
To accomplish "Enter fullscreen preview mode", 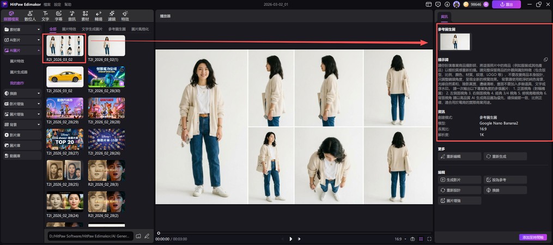I will [429, 239].
